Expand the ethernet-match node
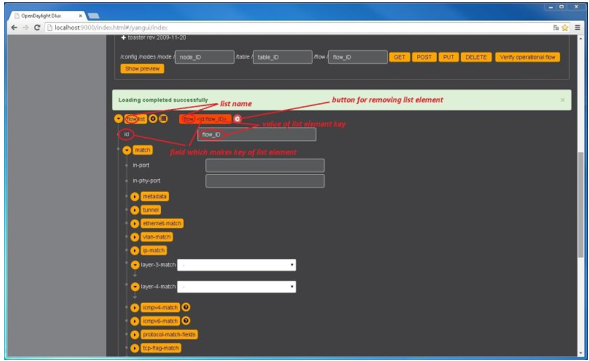 tap(135, 224)
